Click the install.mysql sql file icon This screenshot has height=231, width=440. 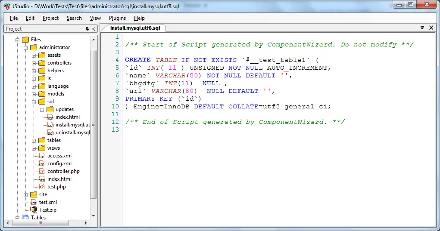[50, 125]
